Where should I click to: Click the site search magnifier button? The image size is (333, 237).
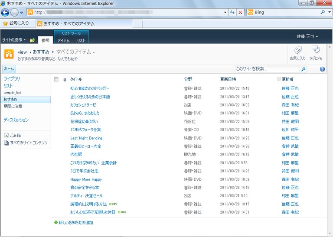pyautogui.click(x=304, y=69)
